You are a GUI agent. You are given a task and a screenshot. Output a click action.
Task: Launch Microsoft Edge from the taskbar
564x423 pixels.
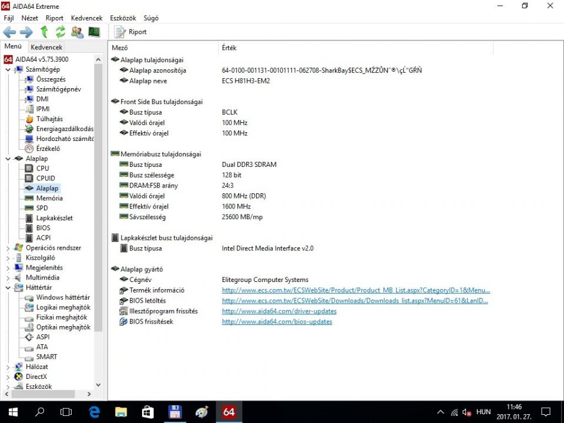coord(94,412)
